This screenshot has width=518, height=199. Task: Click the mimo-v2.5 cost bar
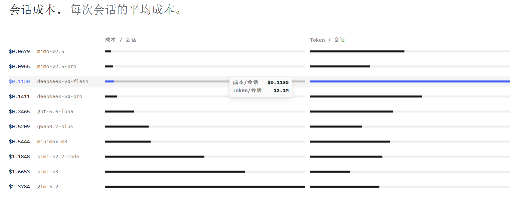(108, 51)
